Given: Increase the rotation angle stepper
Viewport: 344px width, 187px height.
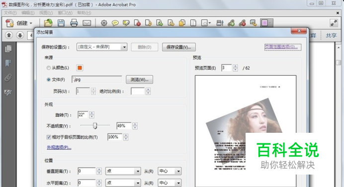Looking at the screenshot, I should [x=91, y=113].
